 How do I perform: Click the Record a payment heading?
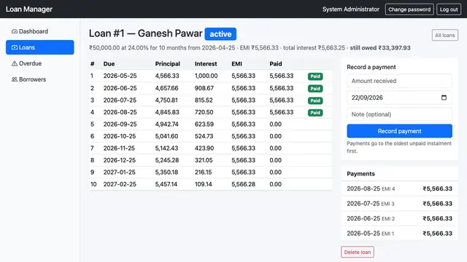371,67
